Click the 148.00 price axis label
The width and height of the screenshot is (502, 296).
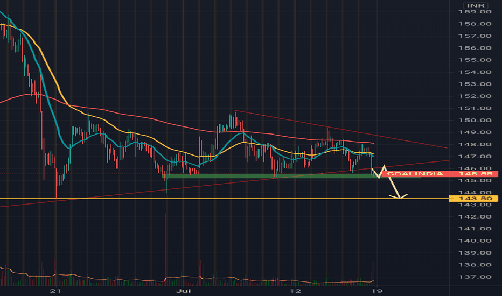point(475,144)
